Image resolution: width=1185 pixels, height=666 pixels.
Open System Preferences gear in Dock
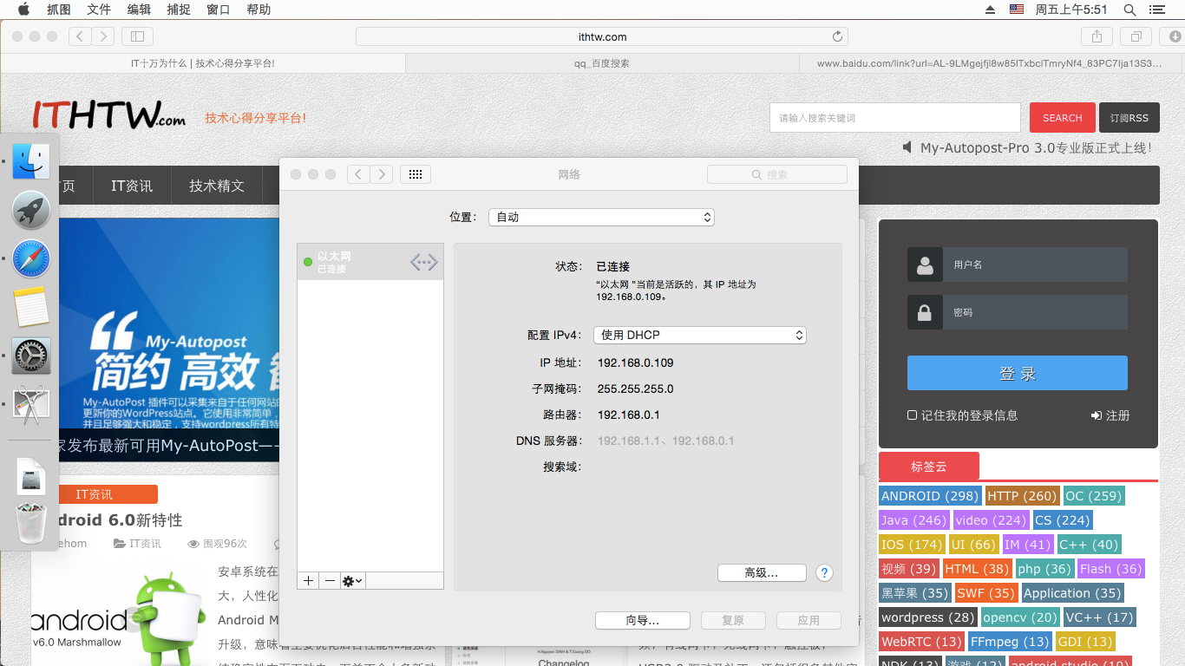(31, 356)
